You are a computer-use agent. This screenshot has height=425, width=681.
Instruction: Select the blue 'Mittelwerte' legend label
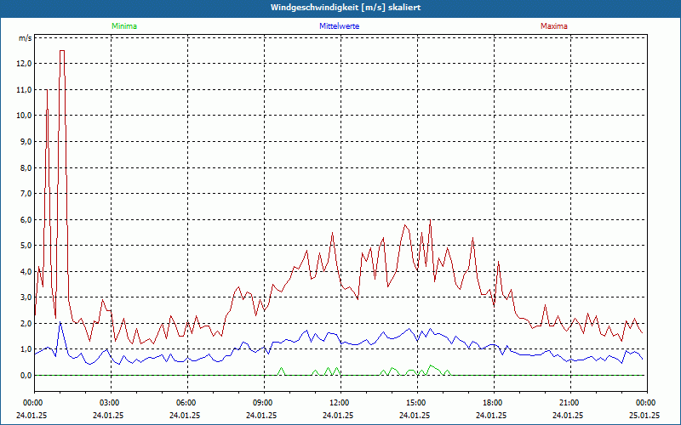pyautogui.click(x=339, y=26)
